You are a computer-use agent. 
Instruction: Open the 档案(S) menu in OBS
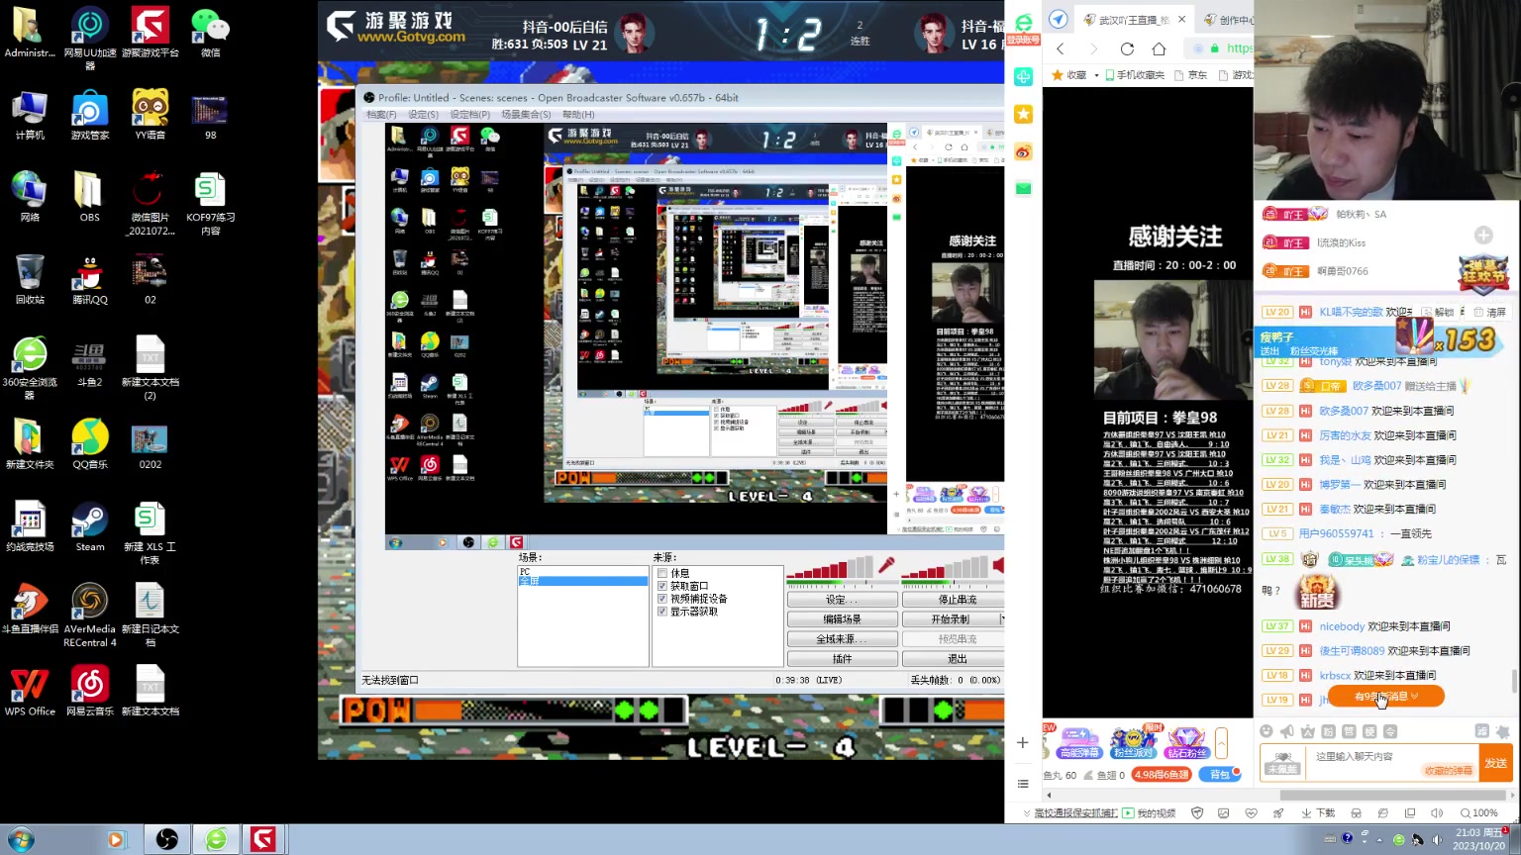382,115
